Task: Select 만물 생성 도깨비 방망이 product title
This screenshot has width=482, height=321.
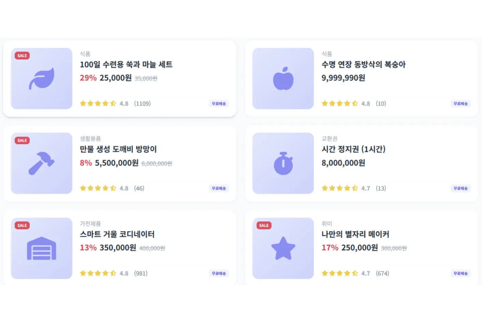Action: (x=118, y=149)
